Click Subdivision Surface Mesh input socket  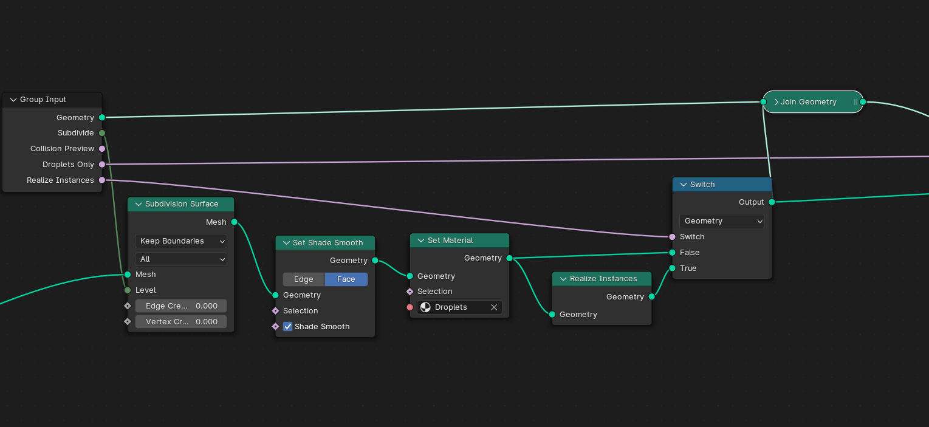pyautogui.click(x=128, y=275)
